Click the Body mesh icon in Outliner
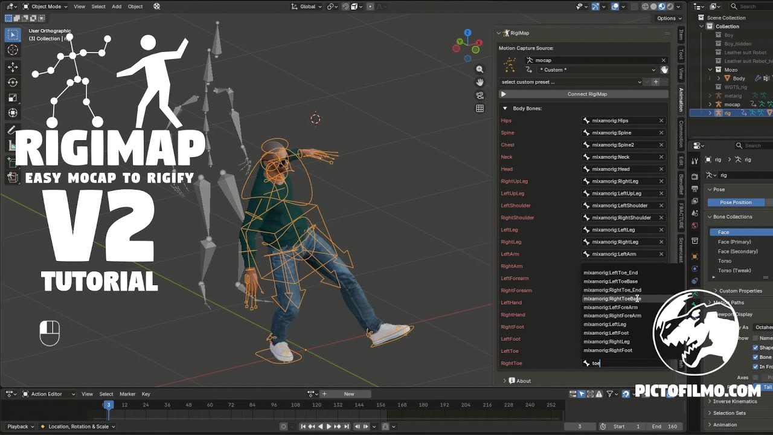This screenshot has width=773, height=435. pyautogui.click(x=726, y=79)
